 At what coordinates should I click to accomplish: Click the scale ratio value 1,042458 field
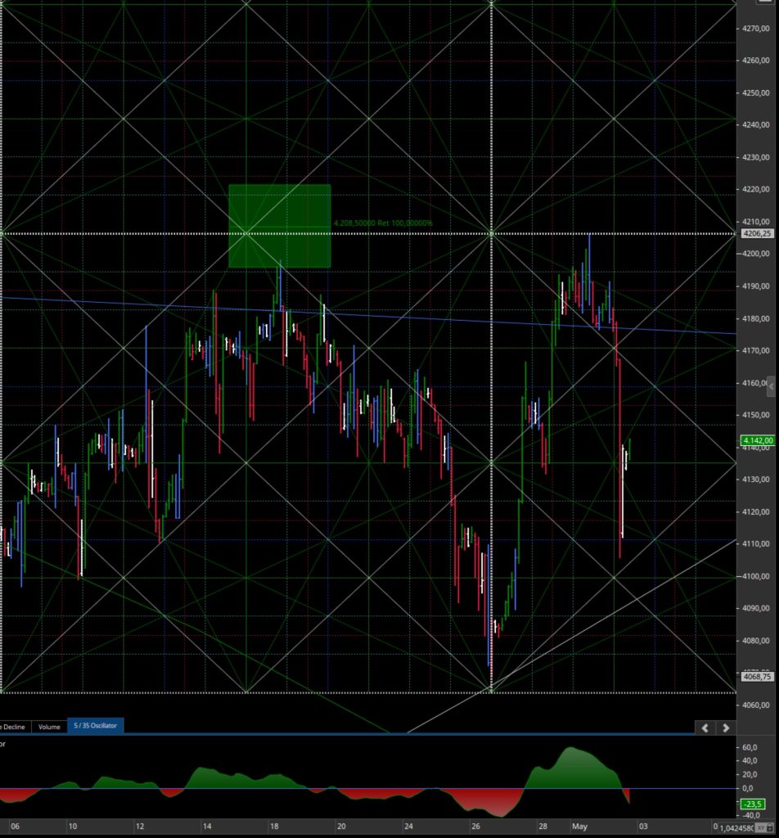pyautogui.click(x=736, y=828)
